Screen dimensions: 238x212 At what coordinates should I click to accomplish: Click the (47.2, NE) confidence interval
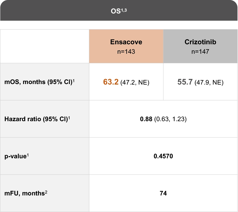coord(135,83)
